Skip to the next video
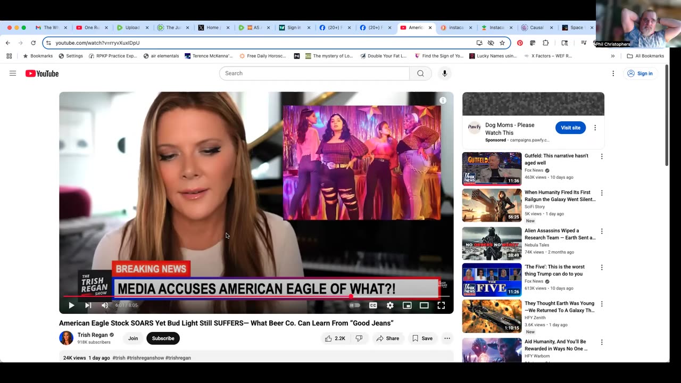This screenshot has width=681, height=383. pyautogui.click(x=88, y=305)
